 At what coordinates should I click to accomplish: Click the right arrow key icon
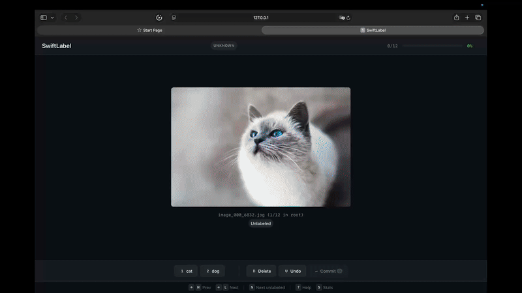click(x=219, y=287)
